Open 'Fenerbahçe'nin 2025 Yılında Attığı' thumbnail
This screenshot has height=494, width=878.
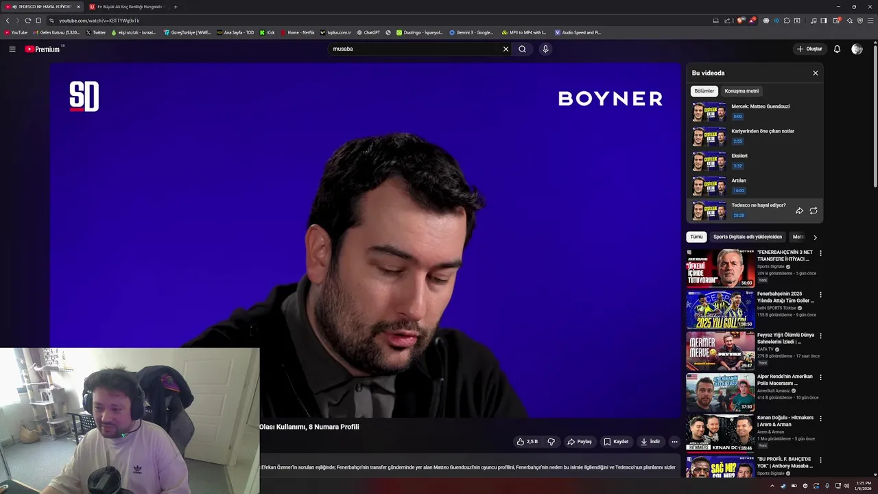(720, 309)
